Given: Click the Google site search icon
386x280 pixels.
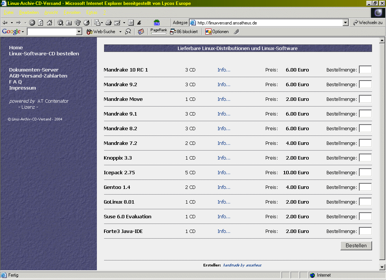Looking at the screenshot, I should pos(128,32).
